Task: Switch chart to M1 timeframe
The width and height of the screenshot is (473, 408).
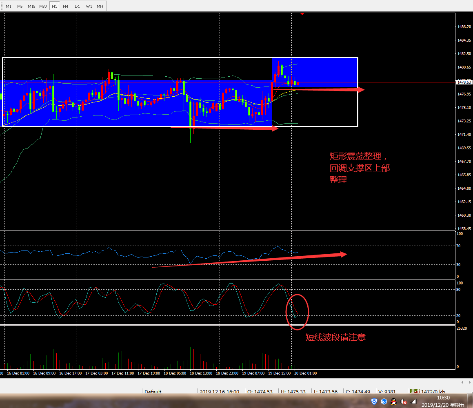Action: click(9, 7)
